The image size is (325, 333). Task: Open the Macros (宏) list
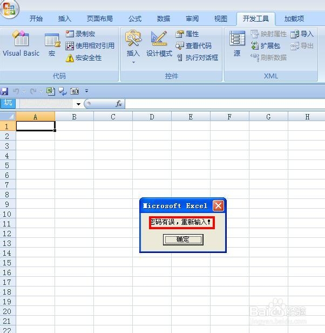[x=52, y=45]
